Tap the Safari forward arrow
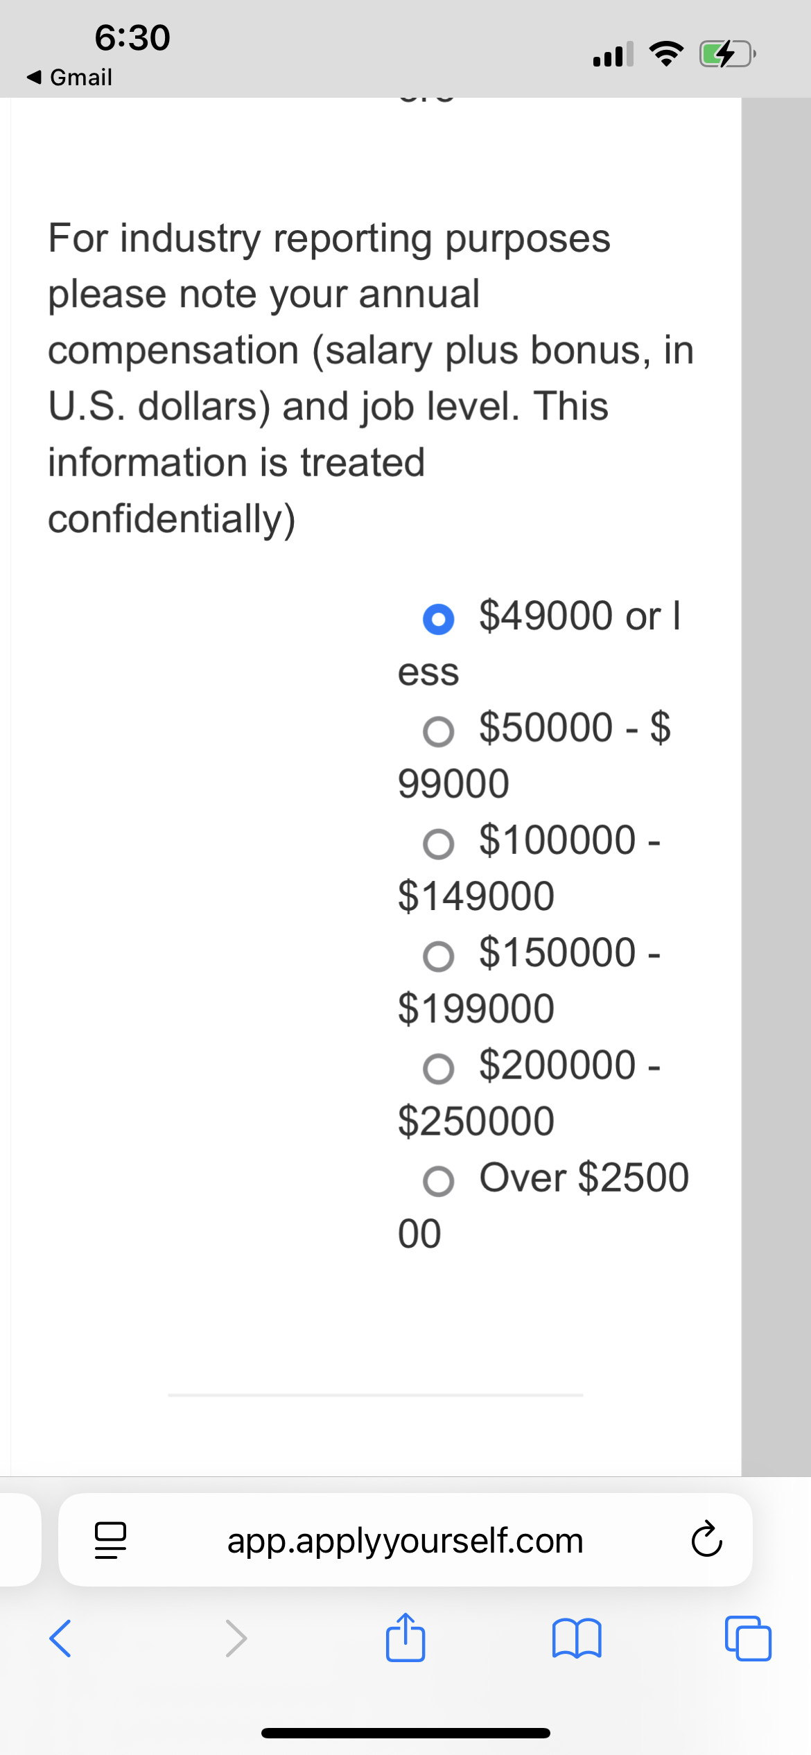This screenshot has height=1755, width=811. coord(236,1639)
